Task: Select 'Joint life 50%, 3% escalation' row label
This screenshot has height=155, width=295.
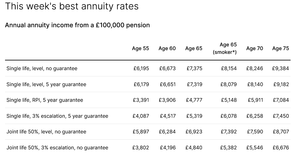Action: pyautogui.click(x=57, y=148)
